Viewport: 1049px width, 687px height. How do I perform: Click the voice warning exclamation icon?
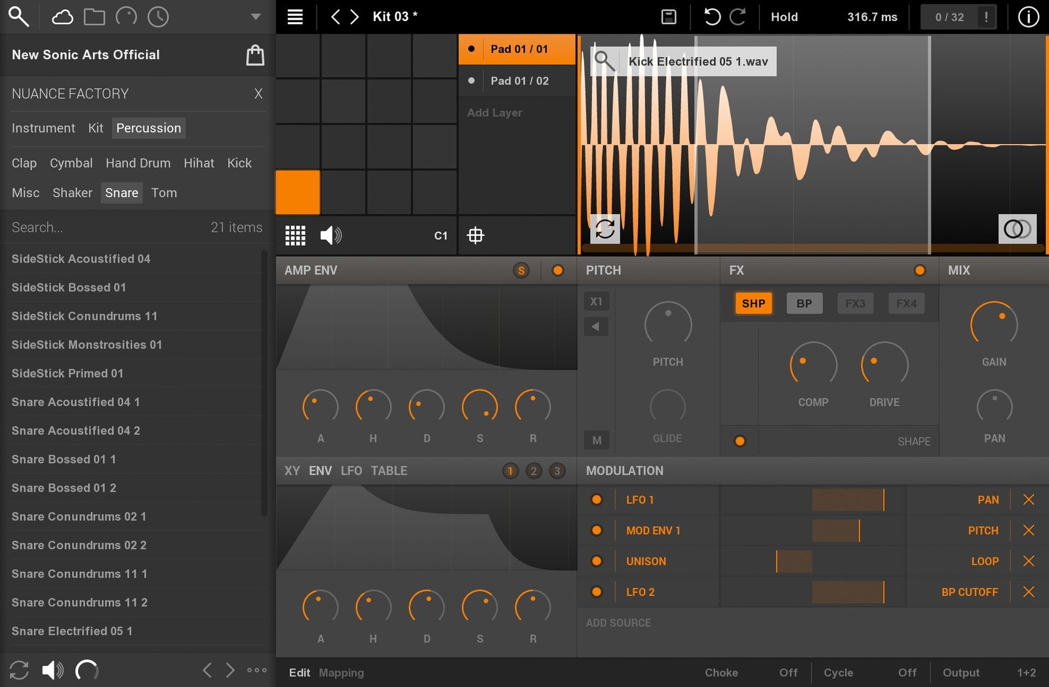(x=986, y=17)
